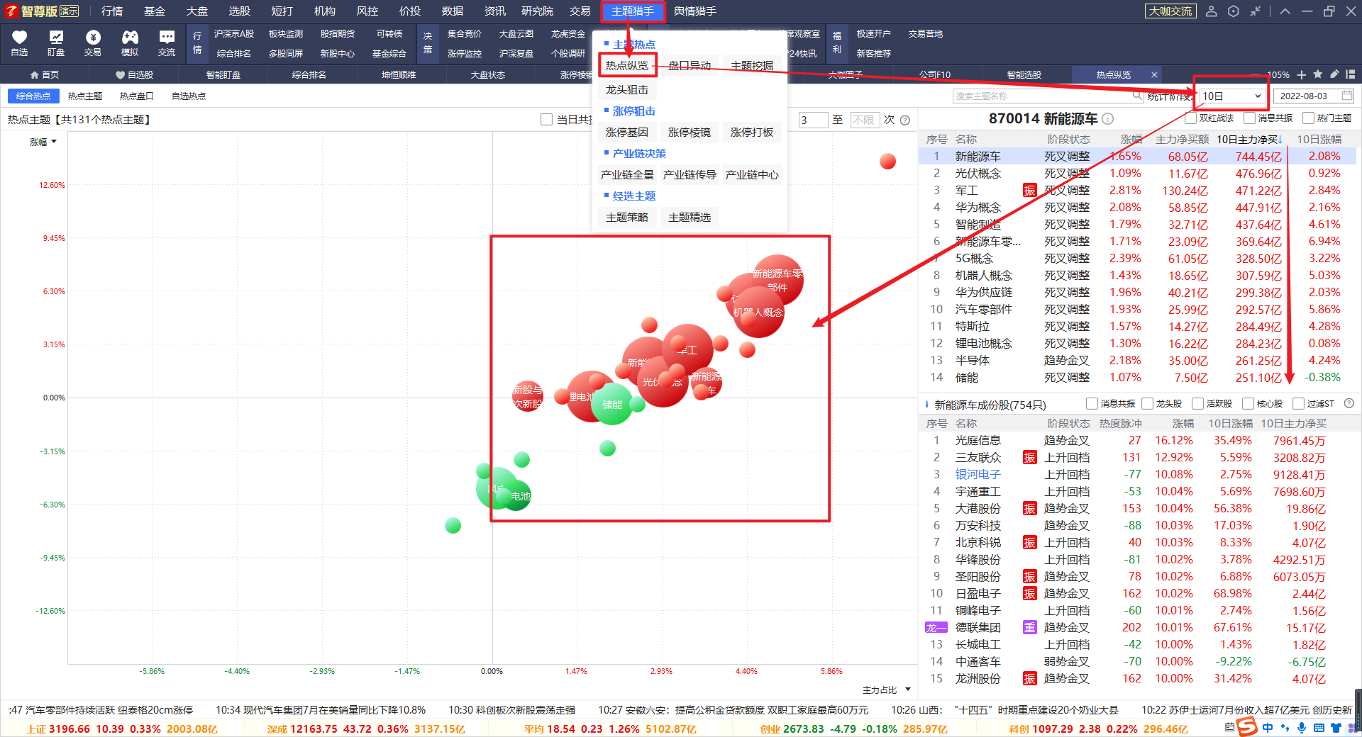This screenshot has height=737, width=1362.
Task: Tick the 过滤ST checkbox
Action: click(1299, 403)
